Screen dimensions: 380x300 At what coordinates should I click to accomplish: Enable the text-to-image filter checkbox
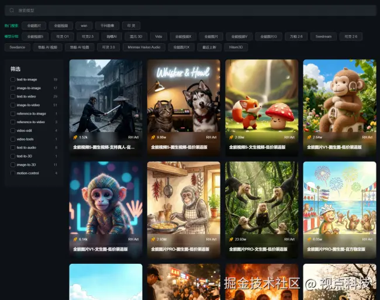coord(13,79)
